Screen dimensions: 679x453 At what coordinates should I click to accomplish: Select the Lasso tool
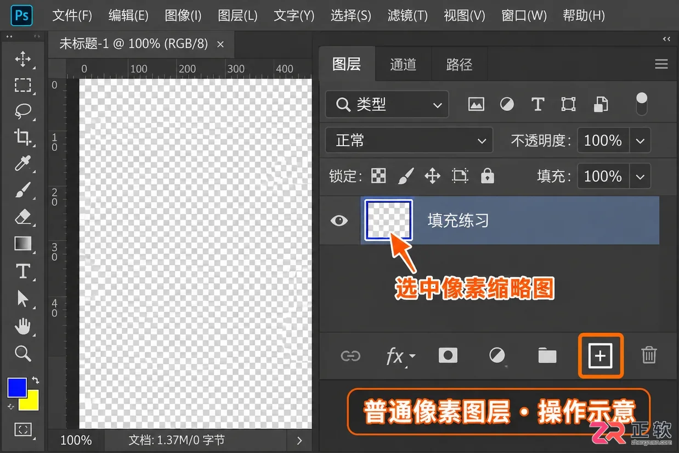[x=22, y=111]
